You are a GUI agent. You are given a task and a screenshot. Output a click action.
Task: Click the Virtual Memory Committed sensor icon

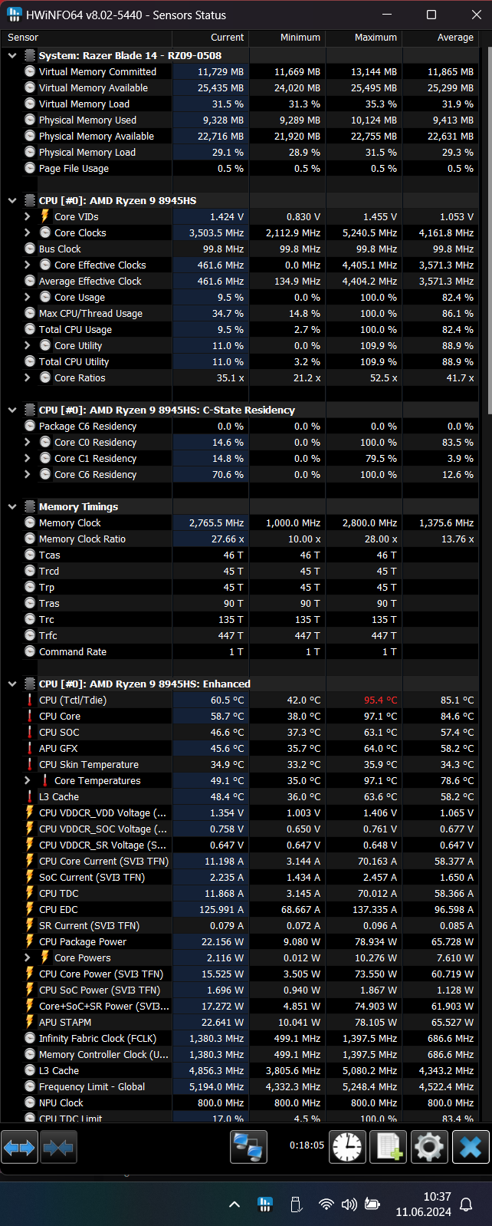coord(30,71)
